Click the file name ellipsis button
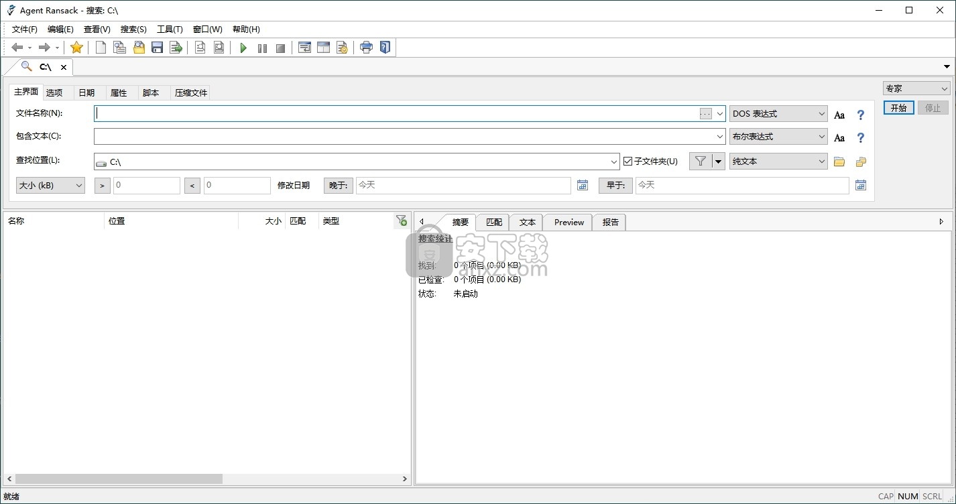 click(x=705, y=114)
